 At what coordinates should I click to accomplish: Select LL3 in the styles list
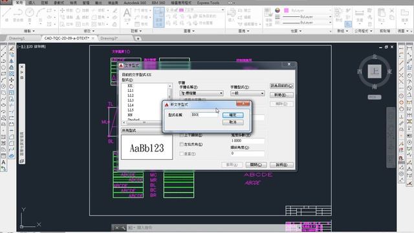131,100
